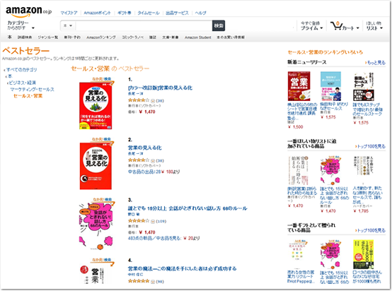Click star rating of 営業の見える化 second item

coord(139,160)
